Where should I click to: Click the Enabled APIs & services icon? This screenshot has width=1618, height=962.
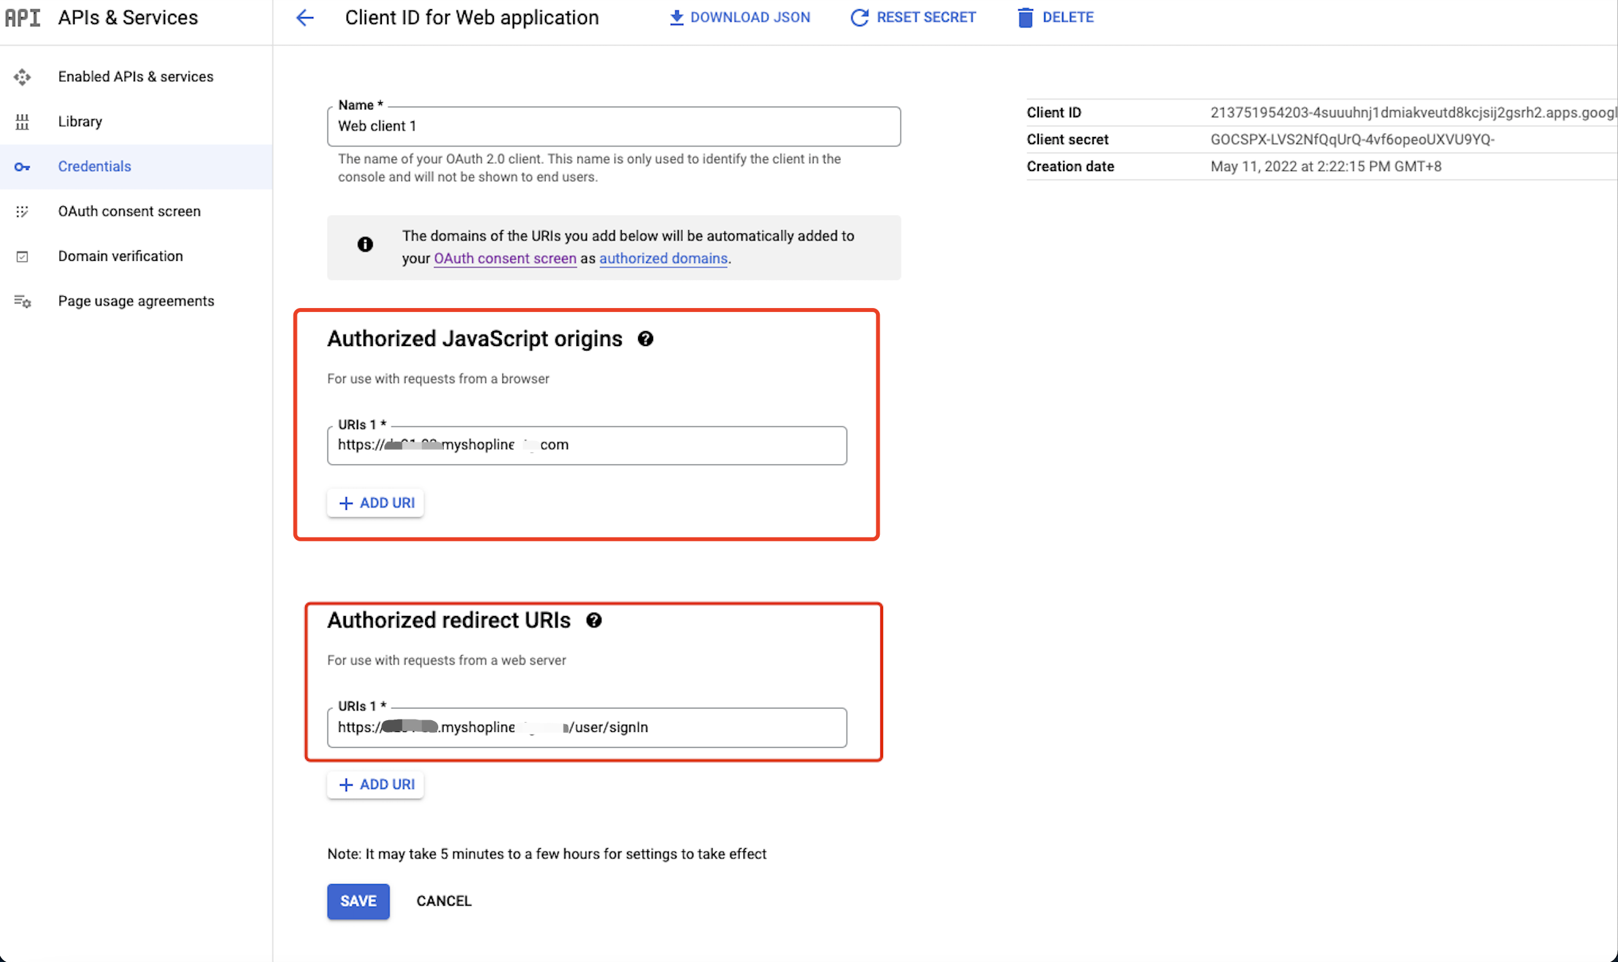(x=22, y=77)
